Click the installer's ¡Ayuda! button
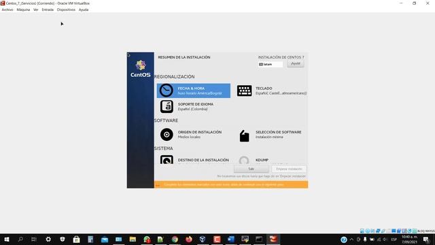The image size is (435, 245). tap(296, 63)
